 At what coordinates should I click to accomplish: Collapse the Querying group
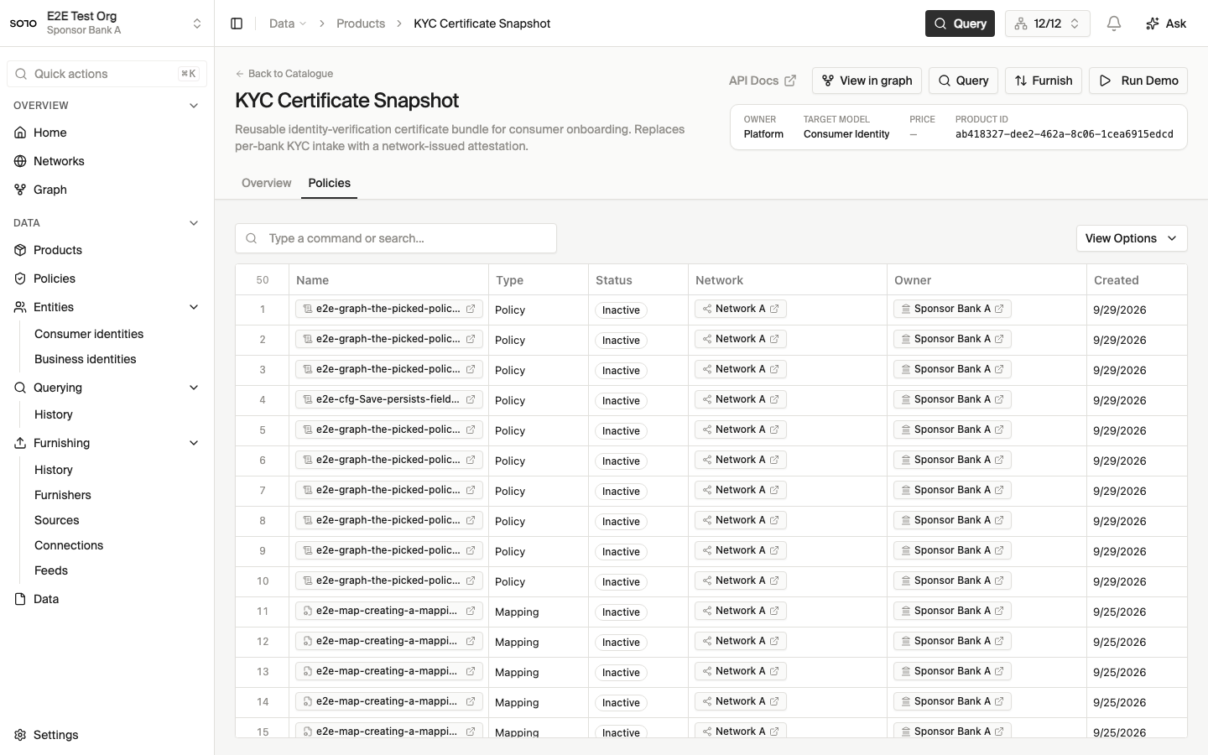pyautogui.click(x=194, y=388)
